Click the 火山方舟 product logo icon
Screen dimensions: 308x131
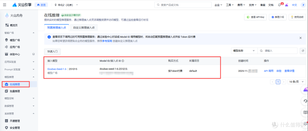point(7,15)
